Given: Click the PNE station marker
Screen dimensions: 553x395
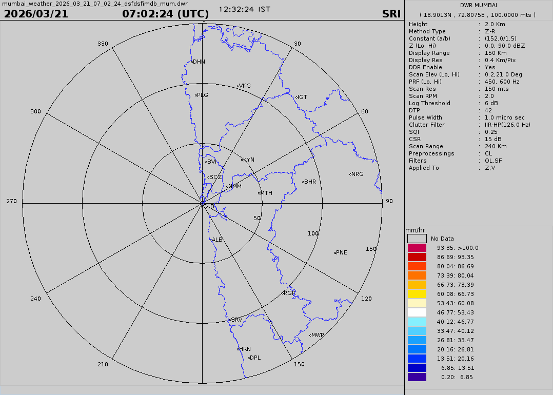Looking at the screenshot, I should (335, 252).
